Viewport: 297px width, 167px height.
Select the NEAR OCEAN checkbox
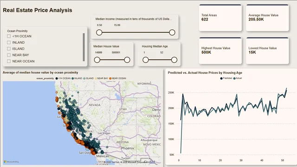(9, 61)
